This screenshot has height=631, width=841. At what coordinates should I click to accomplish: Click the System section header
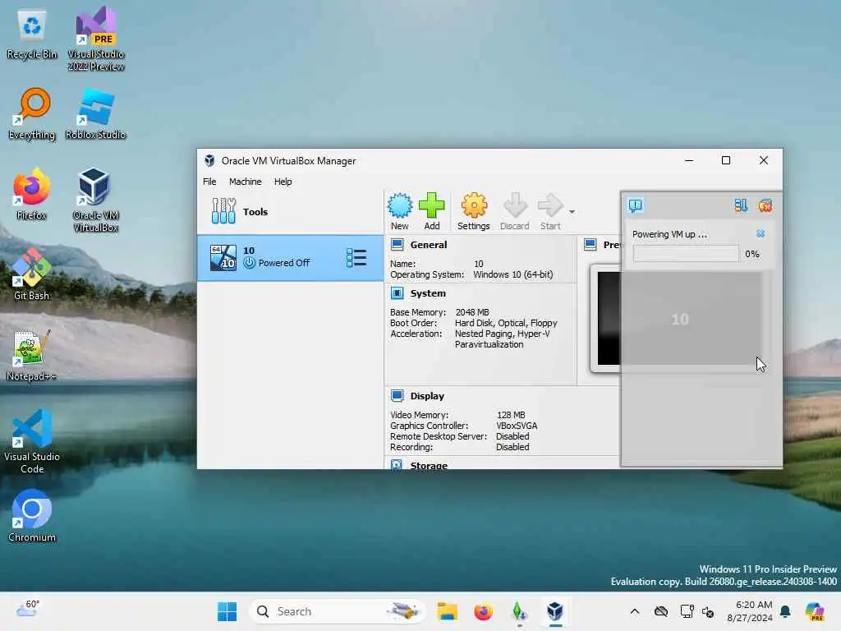[427, 293]
